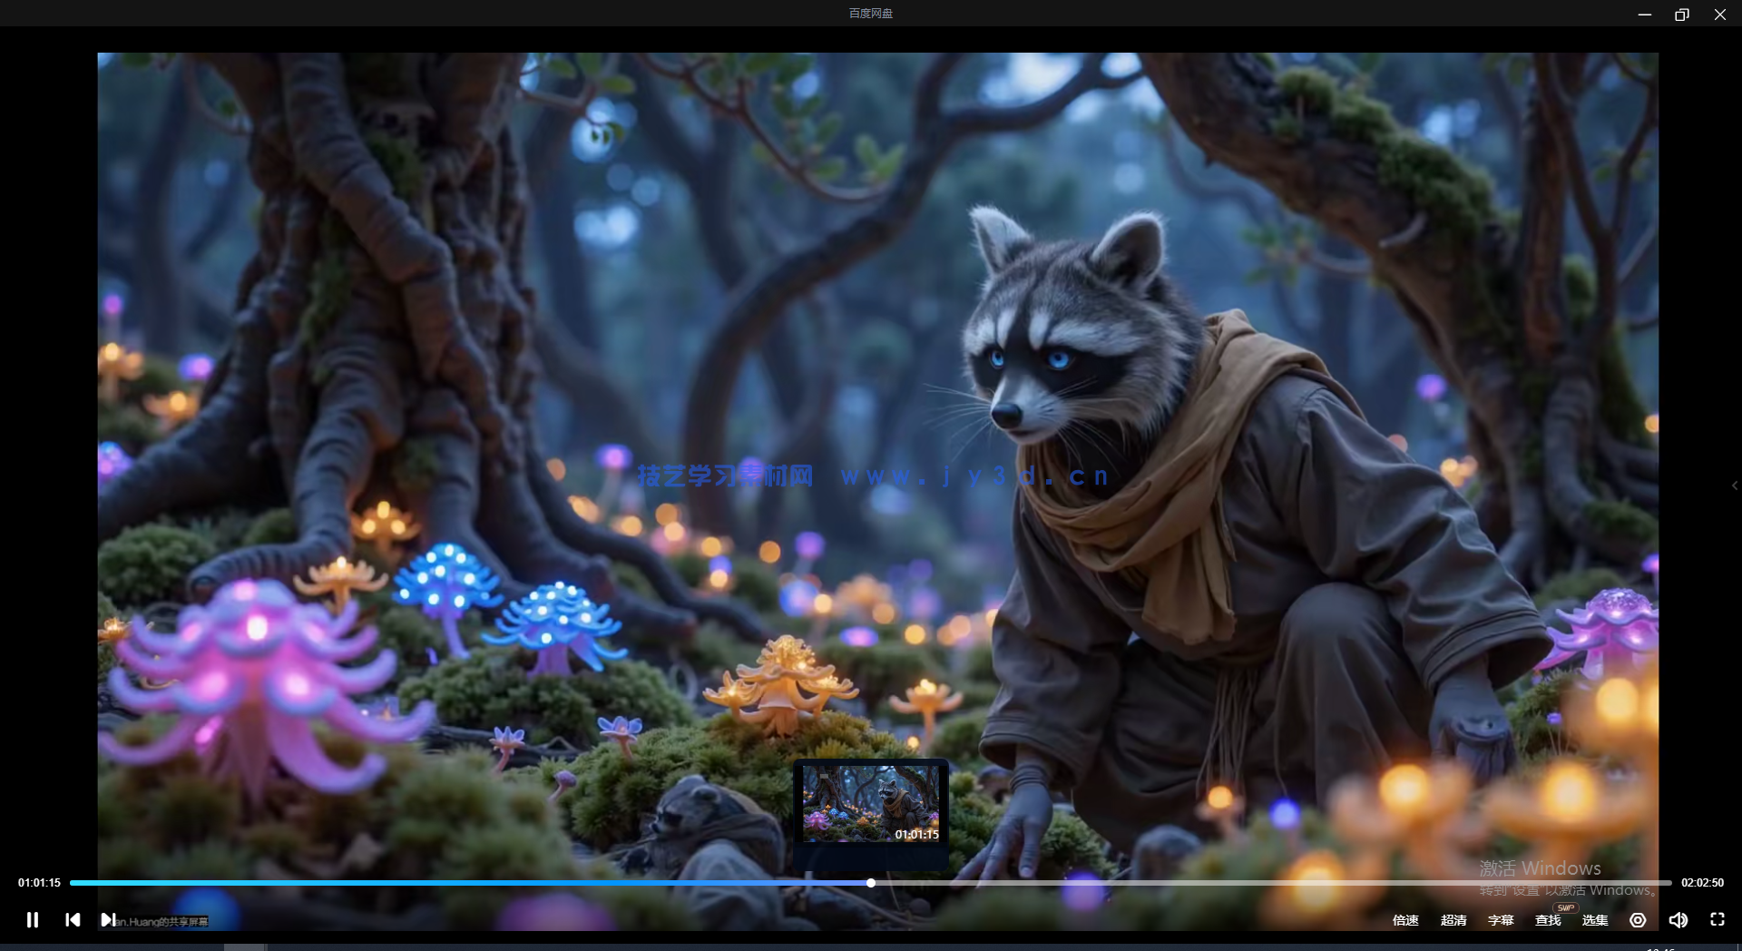Mute the volume speaker icon

point(1678,920)
